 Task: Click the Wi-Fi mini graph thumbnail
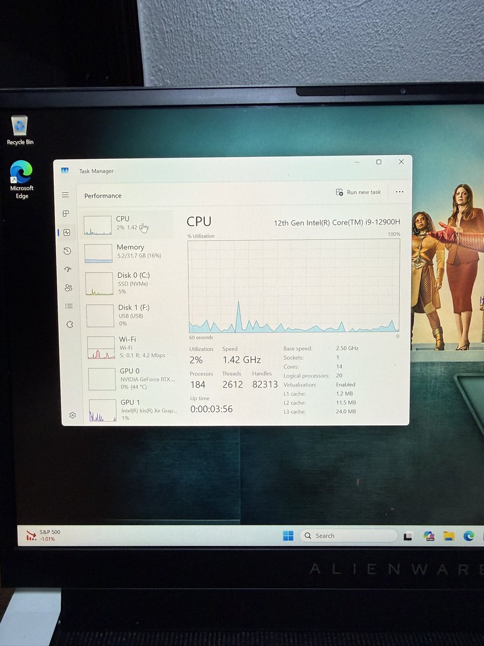pos(101,348)
